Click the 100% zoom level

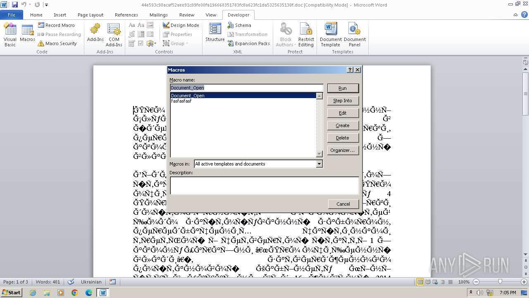464,282
